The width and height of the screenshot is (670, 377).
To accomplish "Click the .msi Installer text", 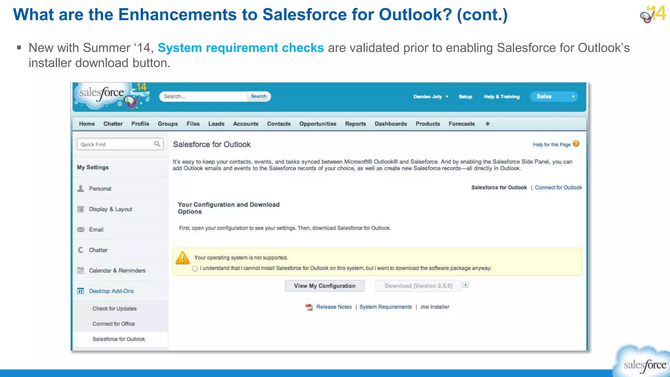I will (434, 307).
